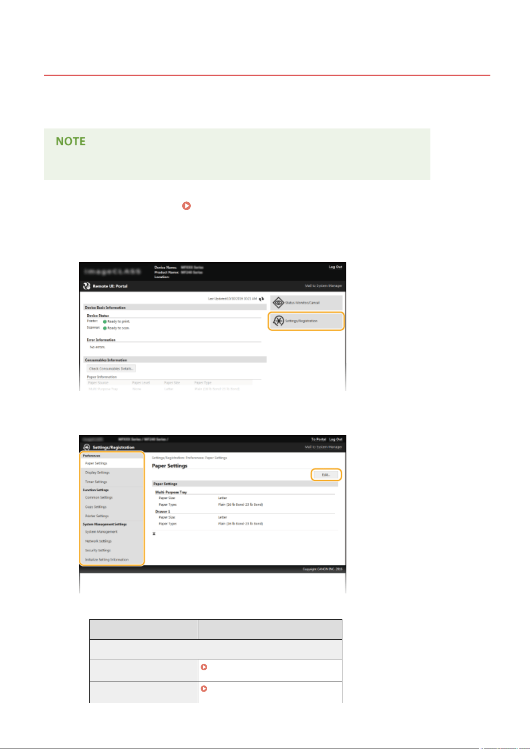Open Network Settings in the sidebar
530x749 pixels.
point(98,541)
